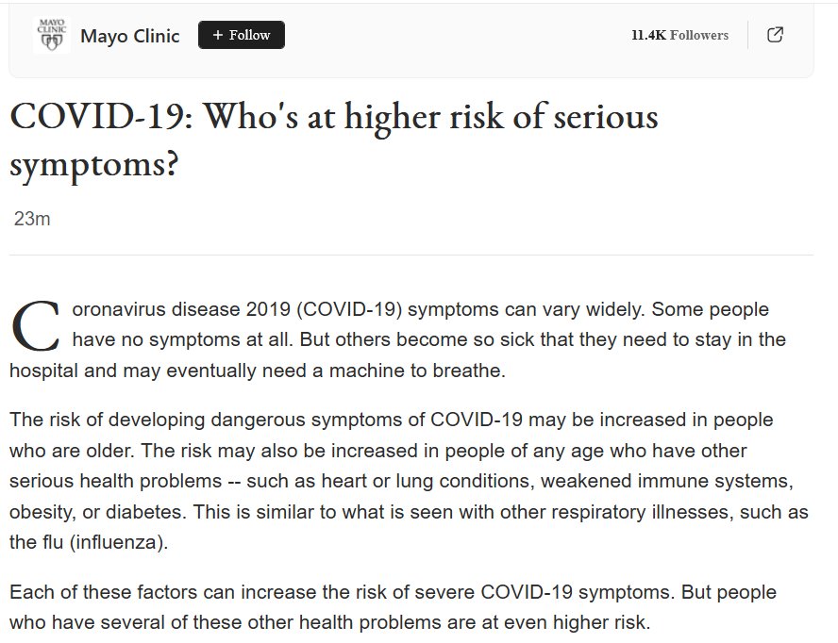Screen dimensions: 838x643
Task: Click the Mayo Clinic logo icon
Action: click(51, 36)
